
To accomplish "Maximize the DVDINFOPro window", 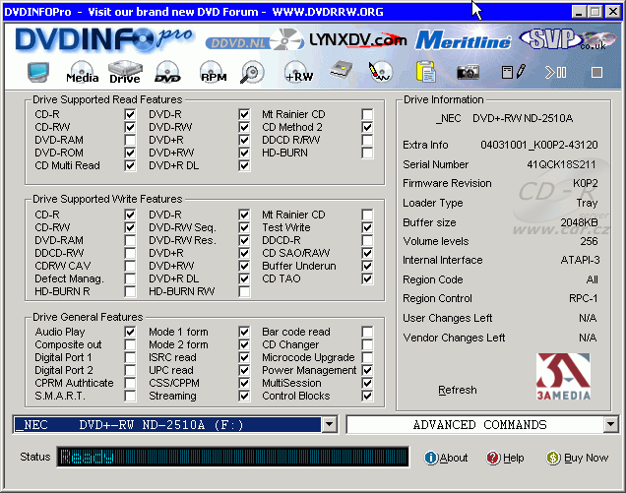I will coord(595,12).
